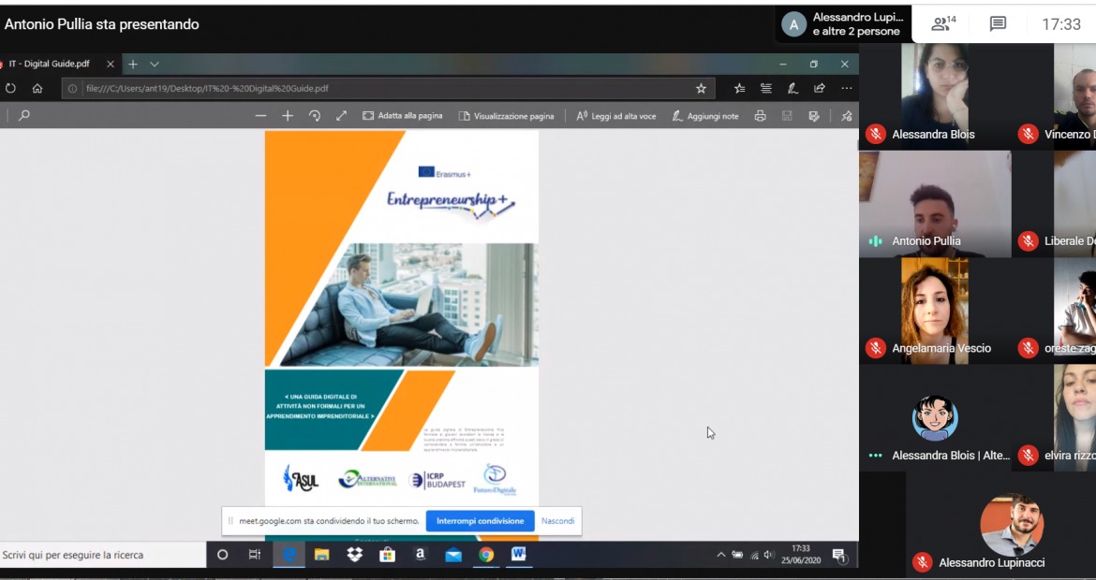
Task: Click Alessandro Lupinacci muted microphone icon
Action: click(x=923, y=562)
